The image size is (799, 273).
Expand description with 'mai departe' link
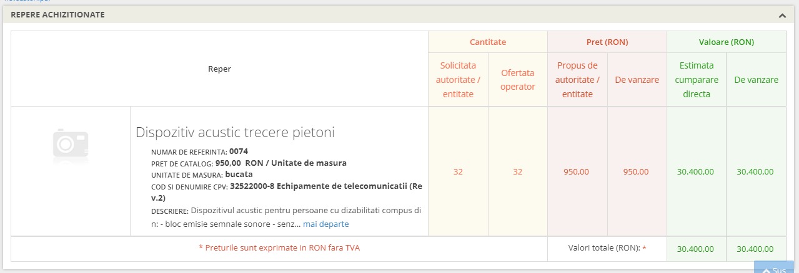[x=325, y=224]
